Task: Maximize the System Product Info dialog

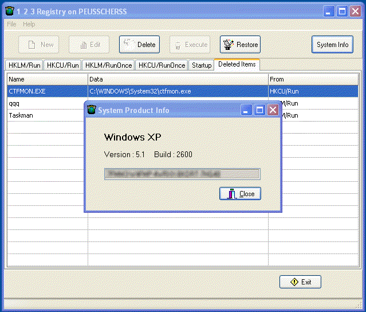Action: click(259, 110)
